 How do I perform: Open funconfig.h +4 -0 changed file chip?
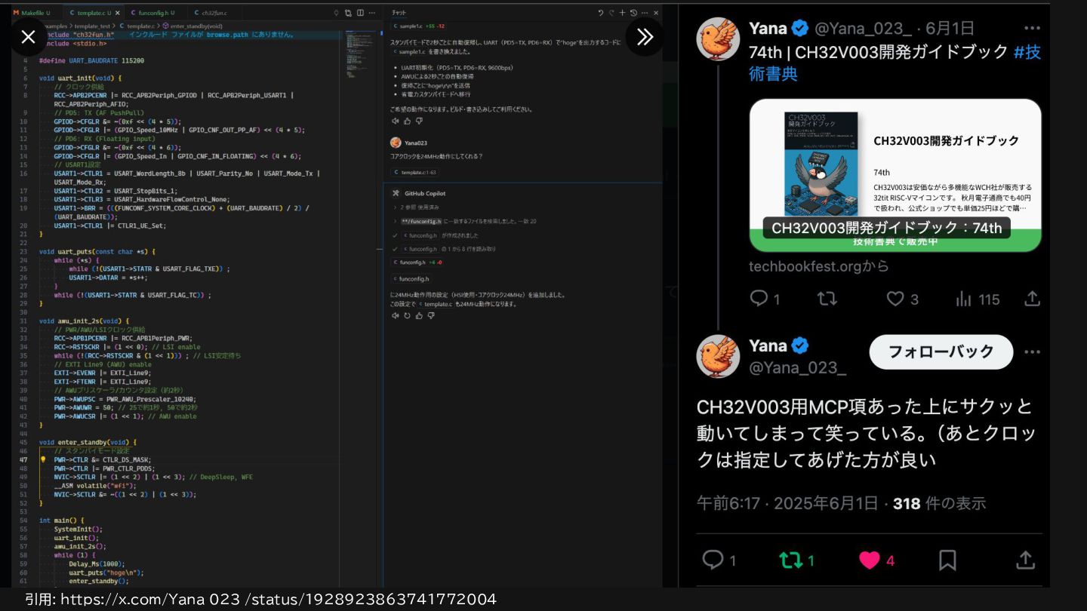coord(417,263)
